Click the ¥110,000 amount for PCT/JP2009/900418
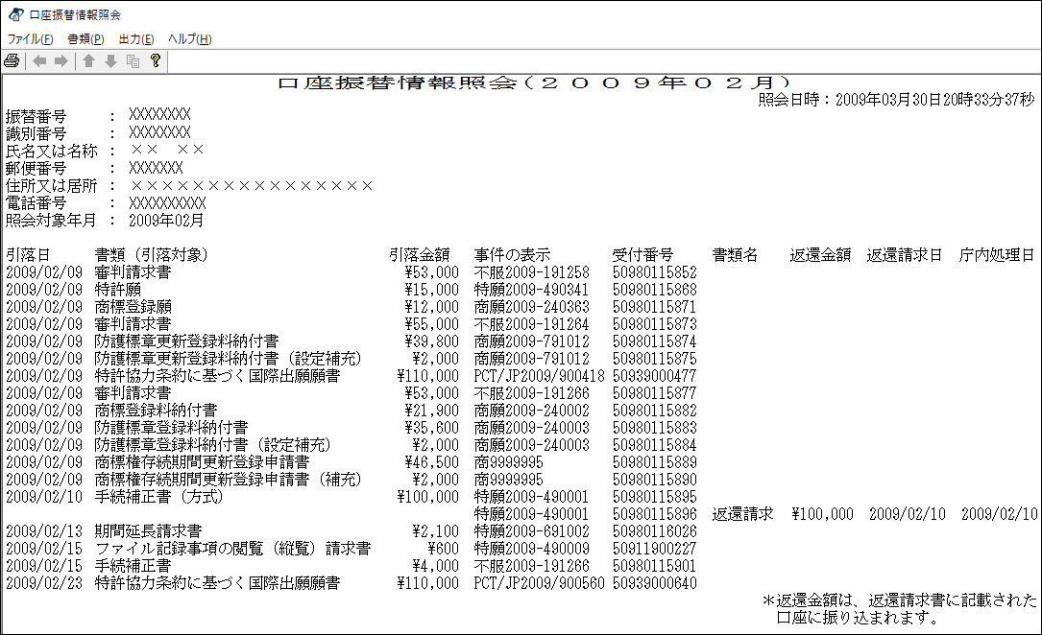 click(427, 376)
